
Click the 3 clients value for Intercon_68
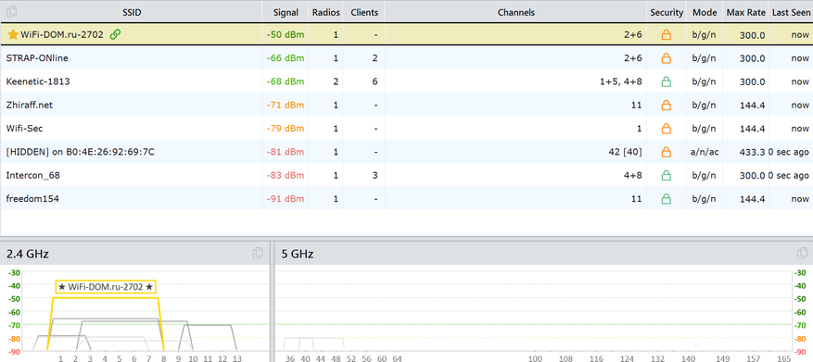(375, 176)
